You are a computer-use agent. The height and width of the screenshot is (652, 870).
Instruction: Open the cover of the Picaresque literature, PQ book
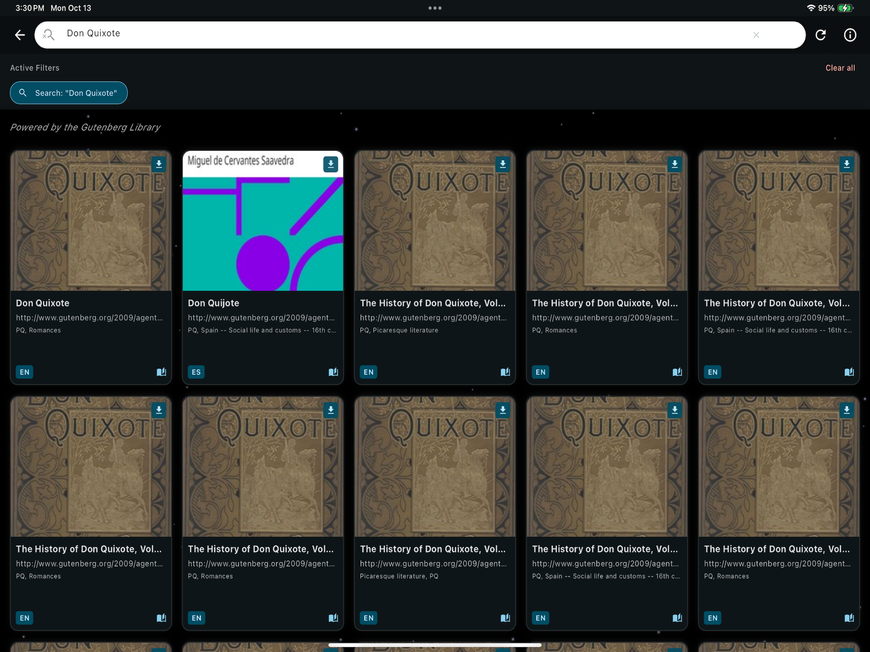pos(435,466)
